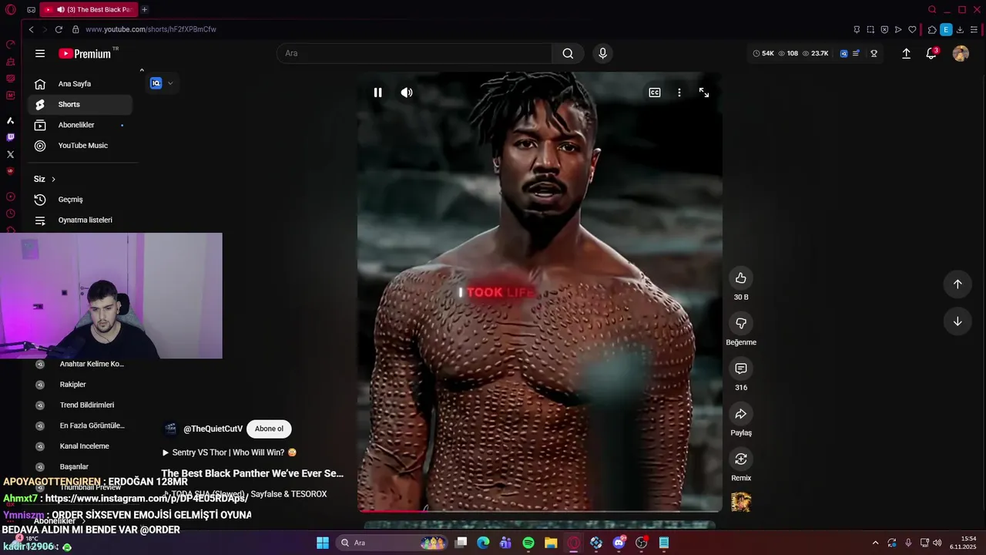The height and width of the screenshot is (555, 986).
Task: Select the 'The Best Black Pa...' browser tab
Action: pyautogui.click(x=89, y=9)
